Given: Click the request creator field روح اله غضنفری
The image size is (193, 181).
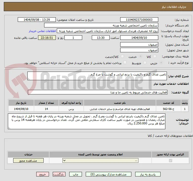Looking at the screenshot, I should (108, 31).
